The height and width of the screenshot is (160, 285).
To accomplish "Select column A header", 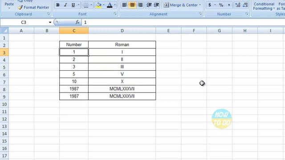I will (x=21, y=31).
